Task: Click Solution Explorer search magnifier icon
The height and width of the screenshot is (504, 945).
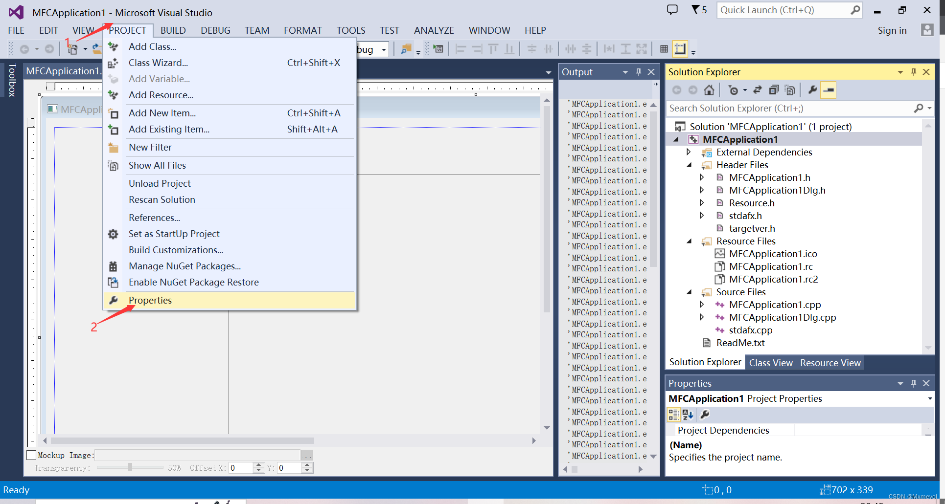Action: pos(919,108)
